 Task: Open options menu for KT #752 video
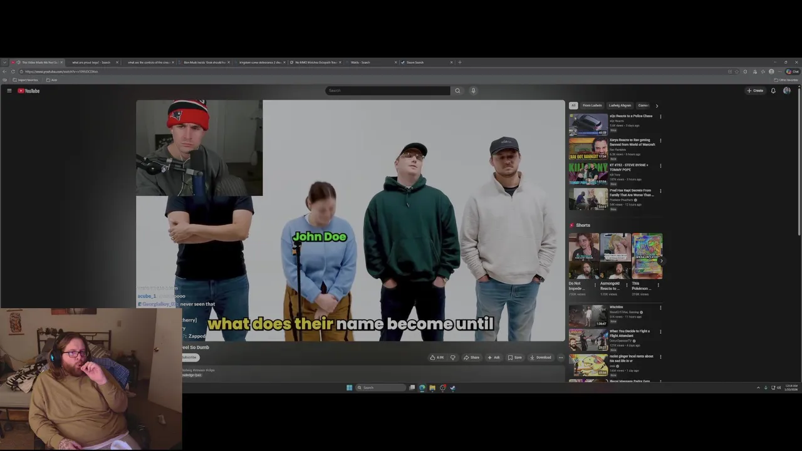click(660, 166)
